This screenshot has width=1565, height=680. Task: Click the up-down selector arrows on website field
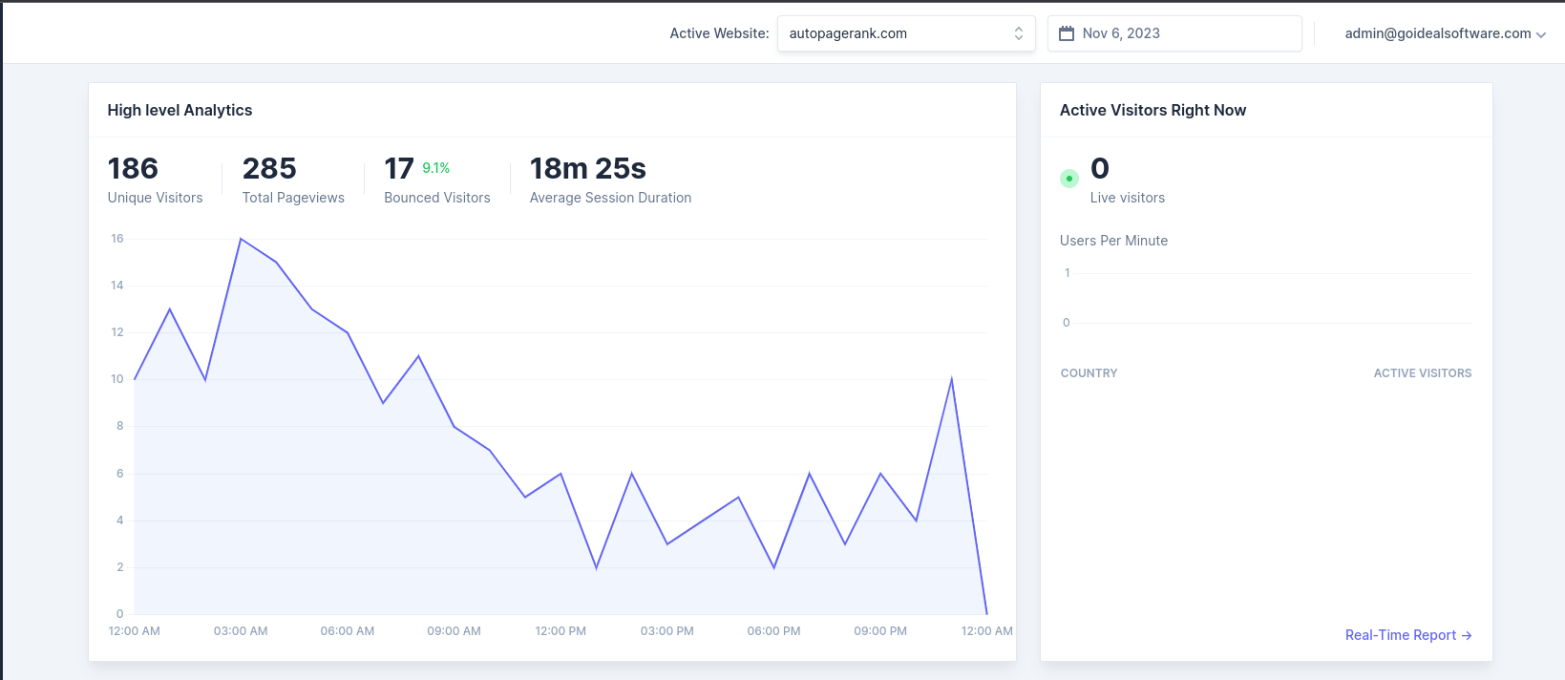pos(1019,33)
